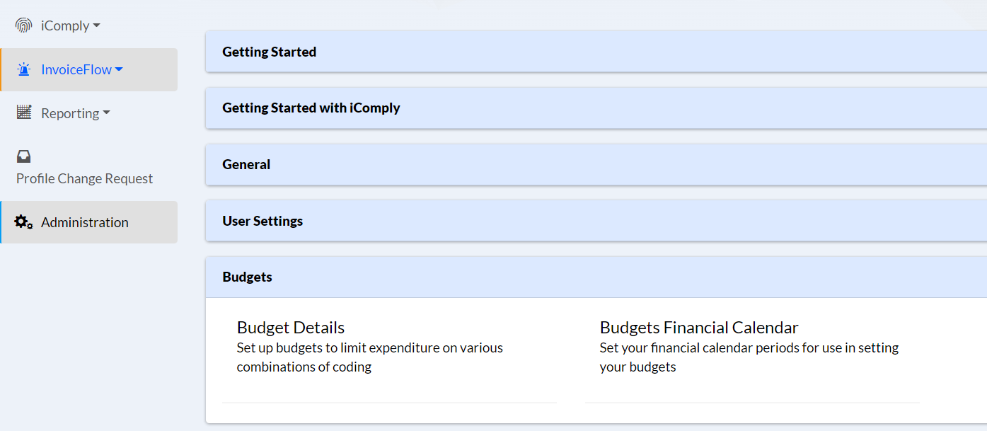Click the InvoiceFlow siren icon
The image size is (987, 431).
[24, 69]
